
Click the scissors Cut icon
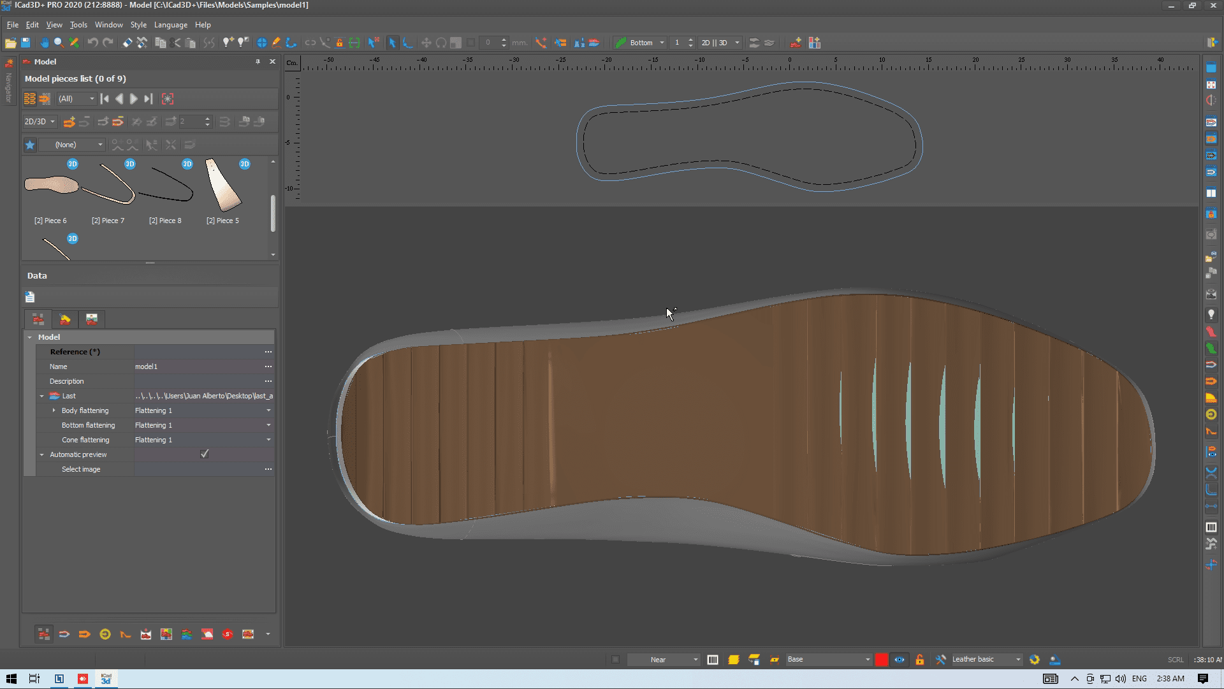click(176, 43)
